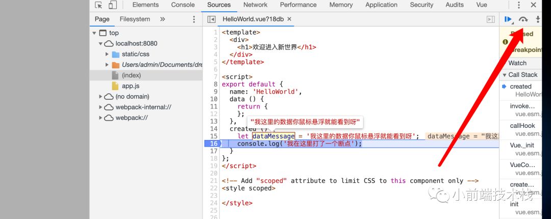Collapse the Call Stack section

[504, 75]
